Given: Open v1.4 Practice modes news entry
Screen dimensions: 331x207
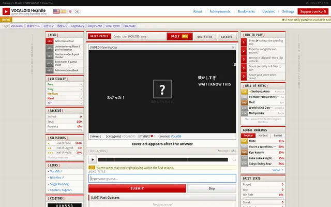Looking at the screenshot, I should pyautogui.click(x=65, y=55).
